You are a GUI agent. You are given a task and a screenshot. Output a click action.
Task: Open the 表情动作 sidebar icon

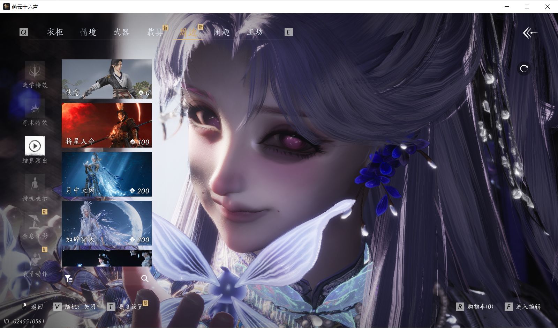pos(35,259)
